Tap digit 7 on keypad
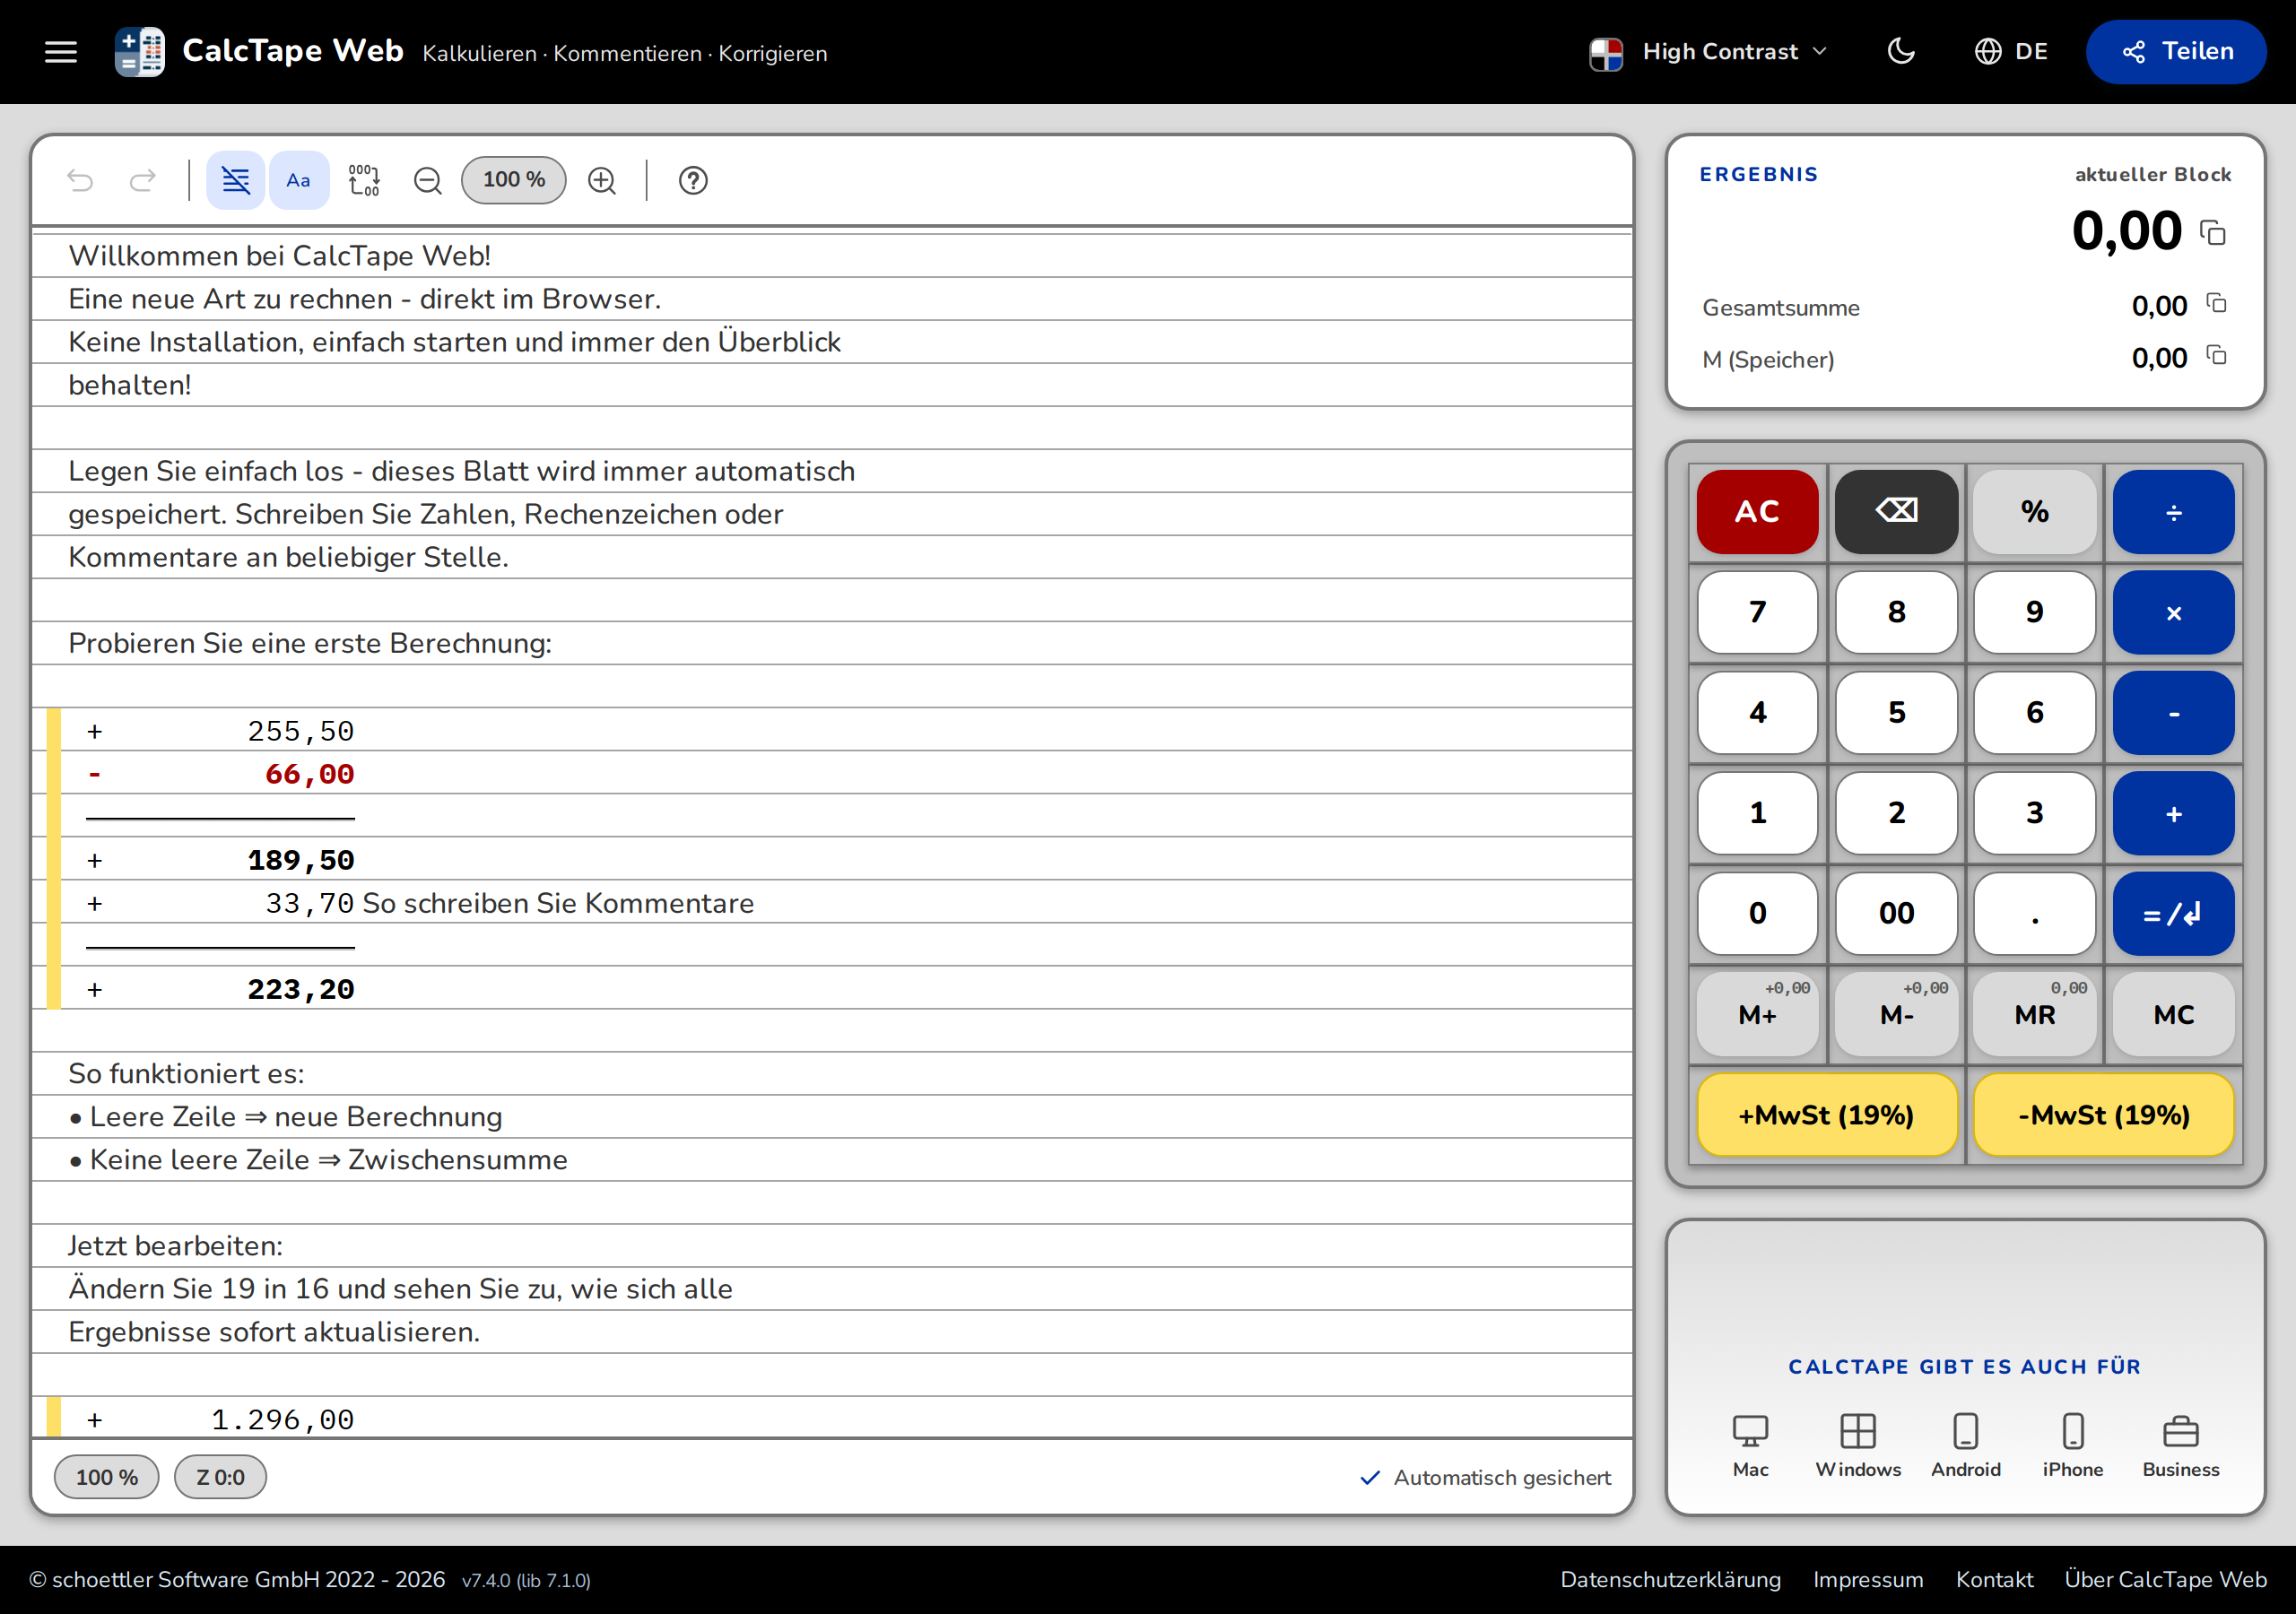 tap(1757, 612)
